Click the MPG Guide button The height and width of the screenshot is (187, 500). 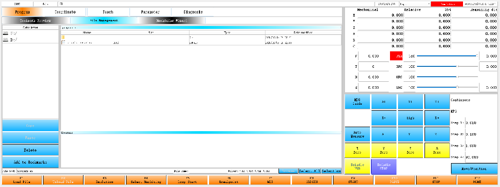click(x=357, y=102)
